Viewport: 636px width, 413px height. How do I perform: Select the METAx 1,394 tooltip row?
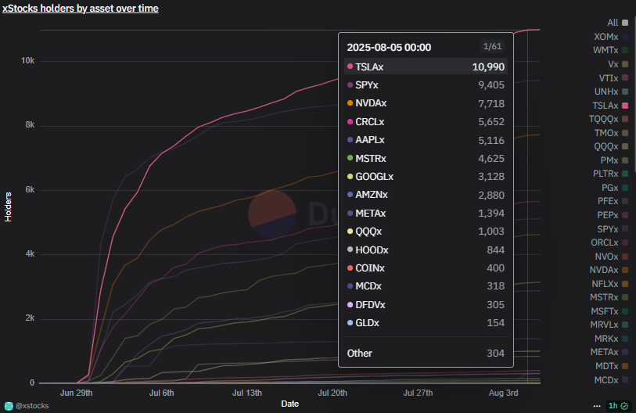pos(426,213)
